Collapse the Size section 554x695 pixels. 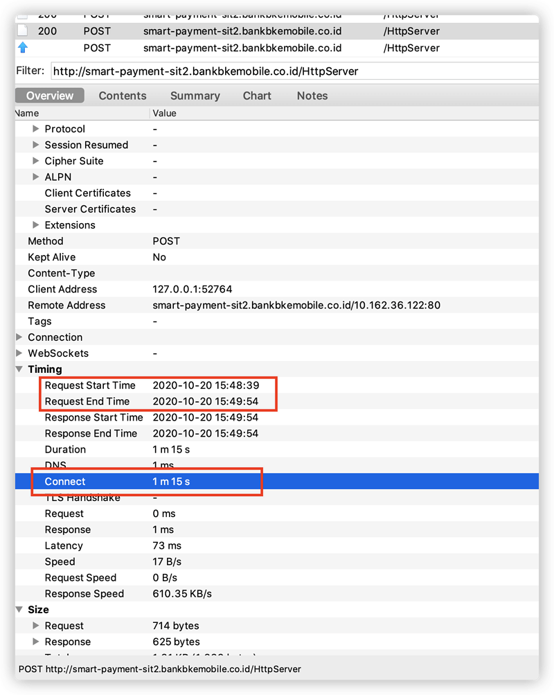coord(19,610)
